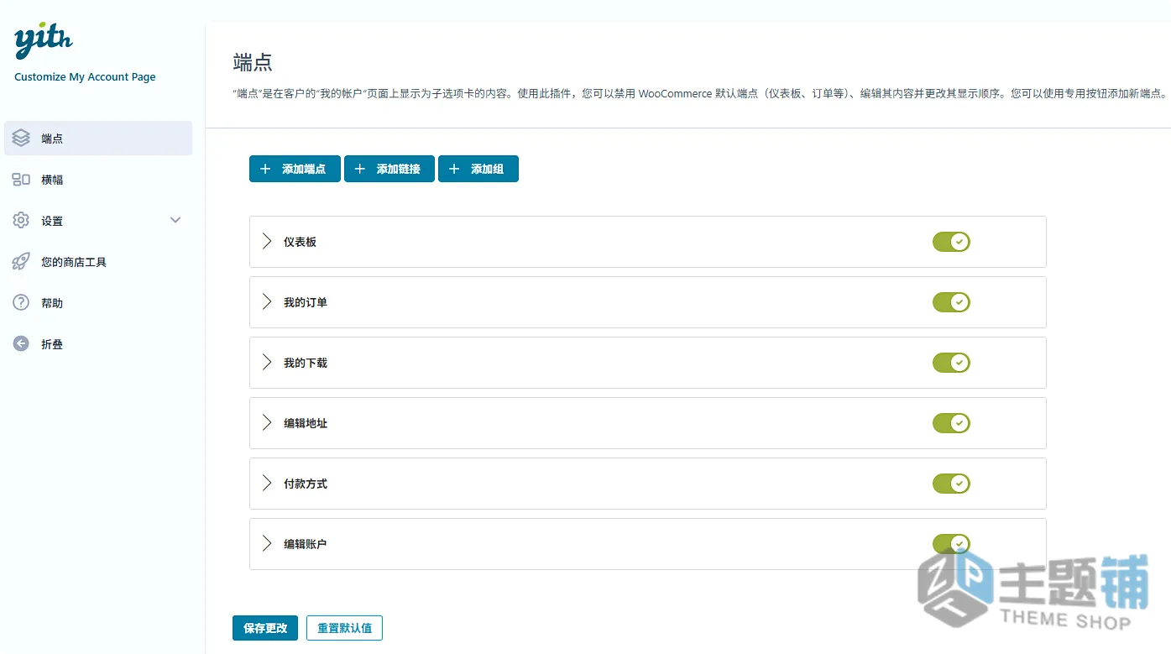The height and width of the screenshot is (654, 1171).
Task: Go to the 横幅 sidebar section
Action: (x=98, y=180)
